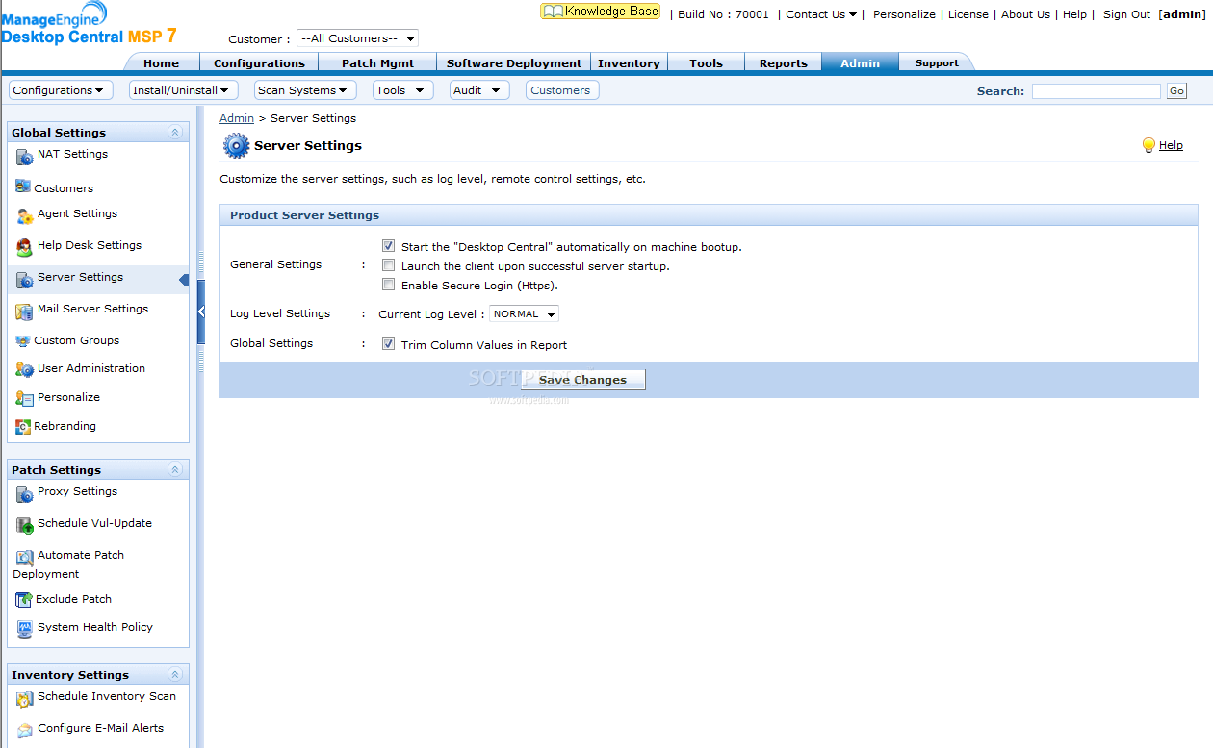Viewport: 1213px width, 748px height.
Task: Open the Install/Uninstall dropdown menu
Action: 183,90
